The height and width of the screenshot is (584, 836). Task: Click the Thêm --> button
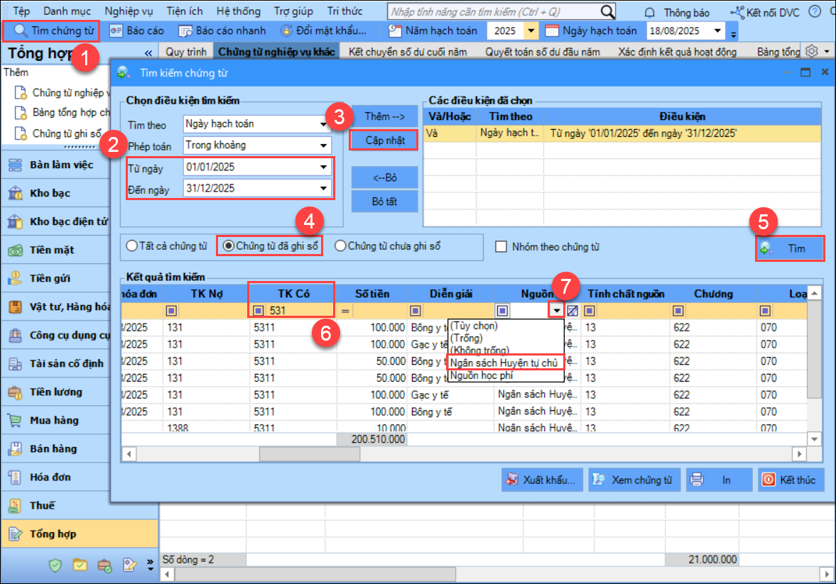[384, 116]
